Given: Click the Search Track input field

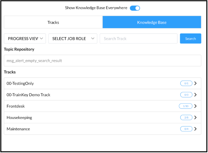Looking at the screenshot, I should (x=138, y=38).
